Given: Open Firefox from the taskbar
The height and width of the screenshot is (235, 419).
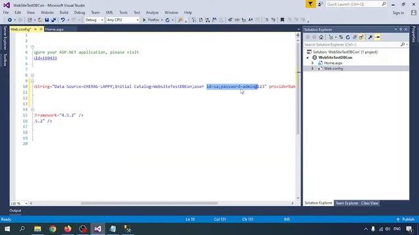Looking at the screenshot, I should (68, 229).
